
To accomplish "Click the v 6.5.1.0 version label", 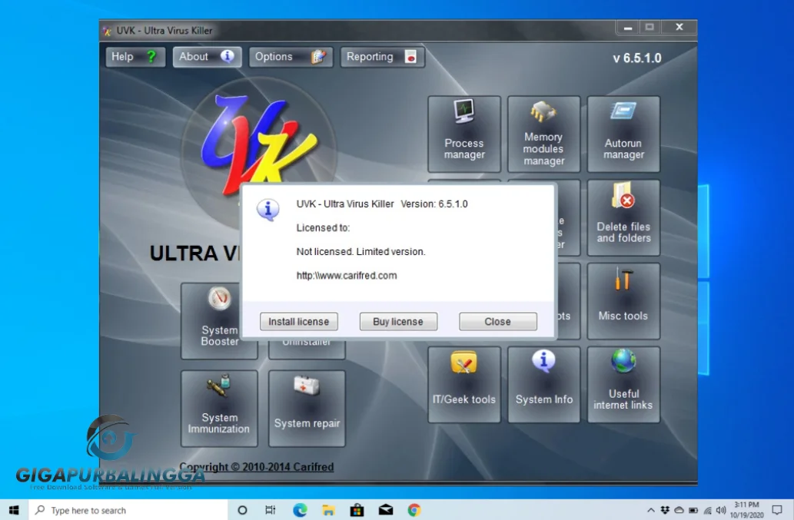I will coord(637,58).
